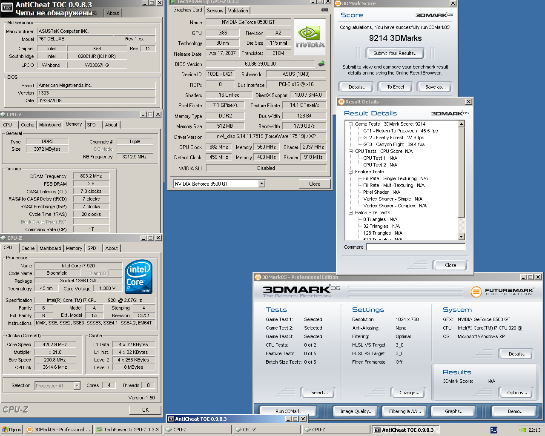Click the Result Details scrollbar up arrow

pos(462,124)
